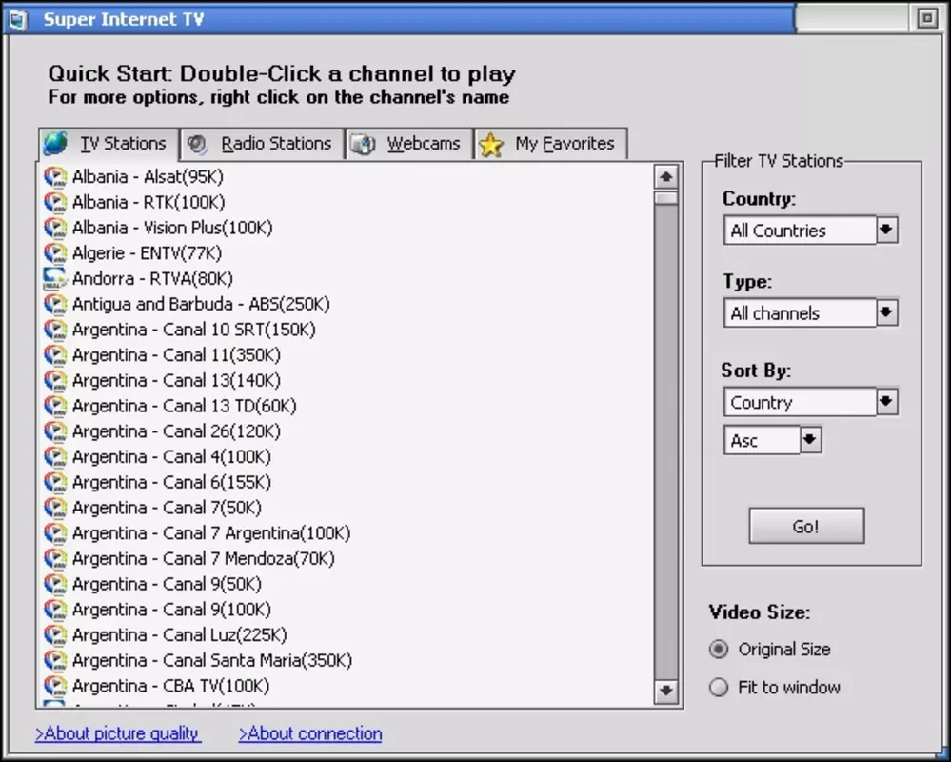The width and height of the screenshot is (951, 762).
Task: Open the My Favorites tab
Action: (x=551, y=144)
